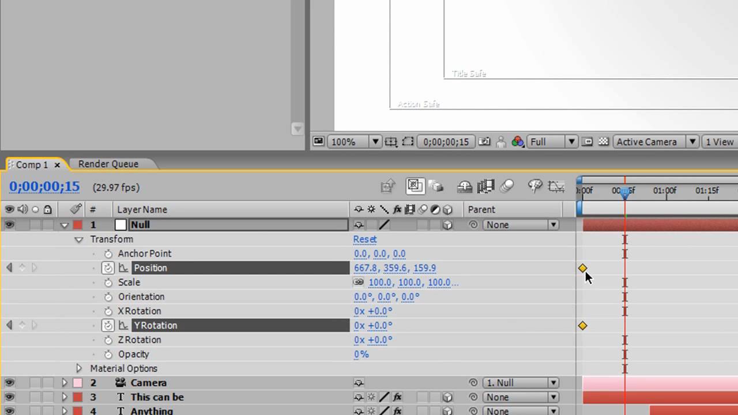Toggle effects switch on 'This can be' layer

(397, 397)
